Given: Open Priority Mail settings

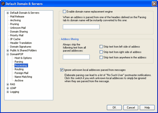Looking at the screenshot, I should 17,35.
